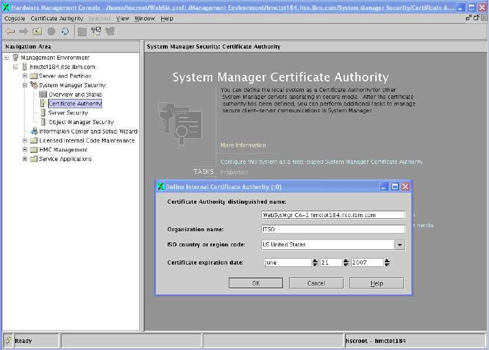Click the Cancel button in the dialog
489x350 pixels.
[316, 283]
